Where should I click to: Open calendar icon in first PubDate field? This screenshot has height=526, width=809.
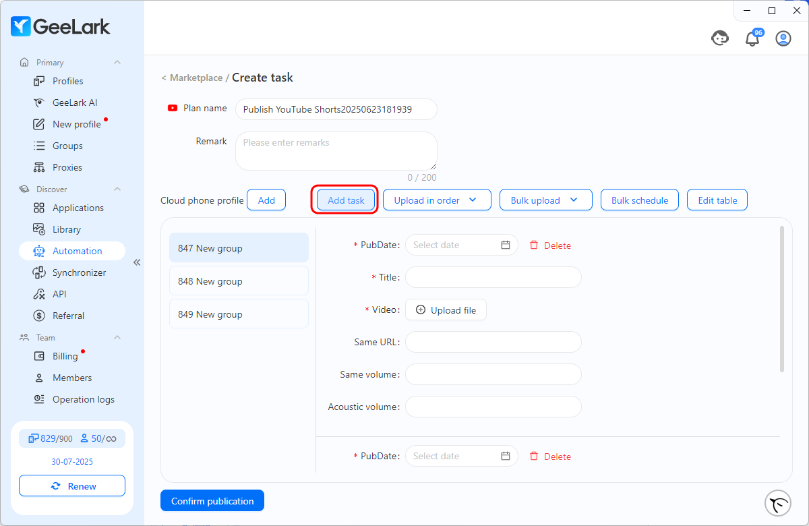[506, 245]
